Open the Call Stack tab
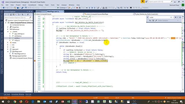185x104 pixels. 7,94
